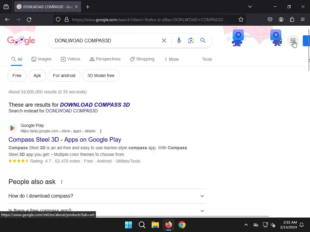Close the DONLWOAD COMPAS3D tab
Screen dimensions: 310x232
tap(76, 7)
